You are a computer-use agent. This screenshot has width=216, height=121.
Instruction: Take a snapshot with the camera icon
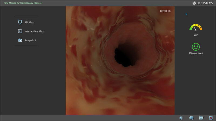tap(20, 40)
